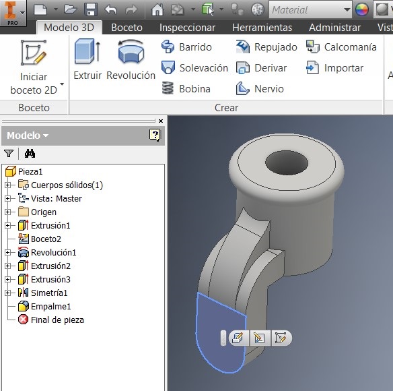Viewport: 393px width, 391px height.
Task: Return to the Home view icon
Action: click(157, 10)
